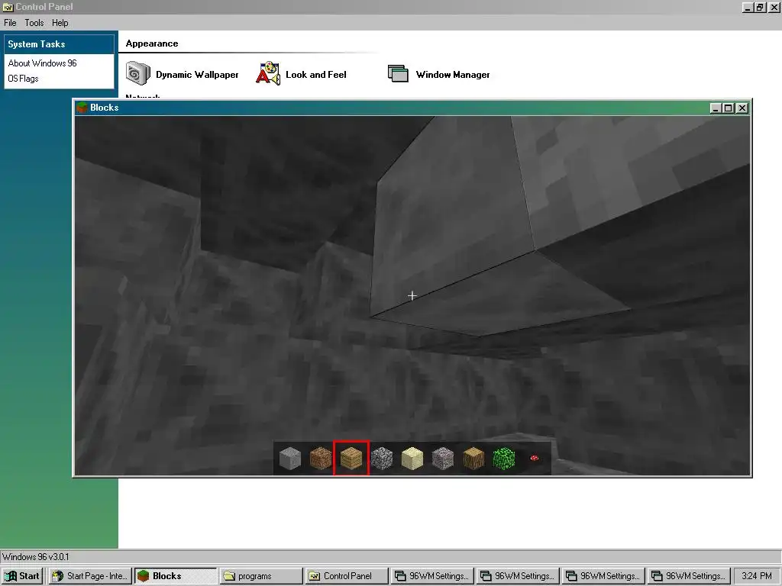The width and height of the screenshot is (782, 586).
Task: Open the File menu in Control Panel
Action: 10,23
